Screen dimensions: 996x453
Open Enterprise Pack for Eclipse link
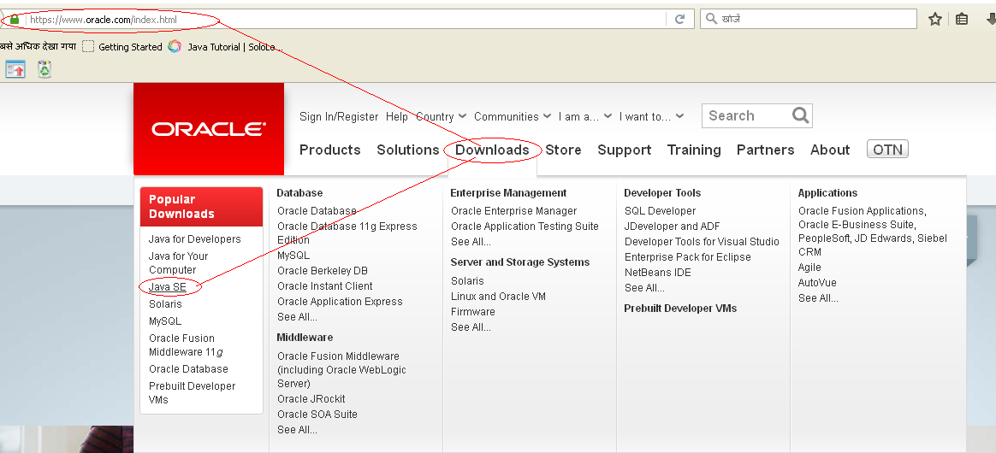pyautogui.click(x=687, y=257)
